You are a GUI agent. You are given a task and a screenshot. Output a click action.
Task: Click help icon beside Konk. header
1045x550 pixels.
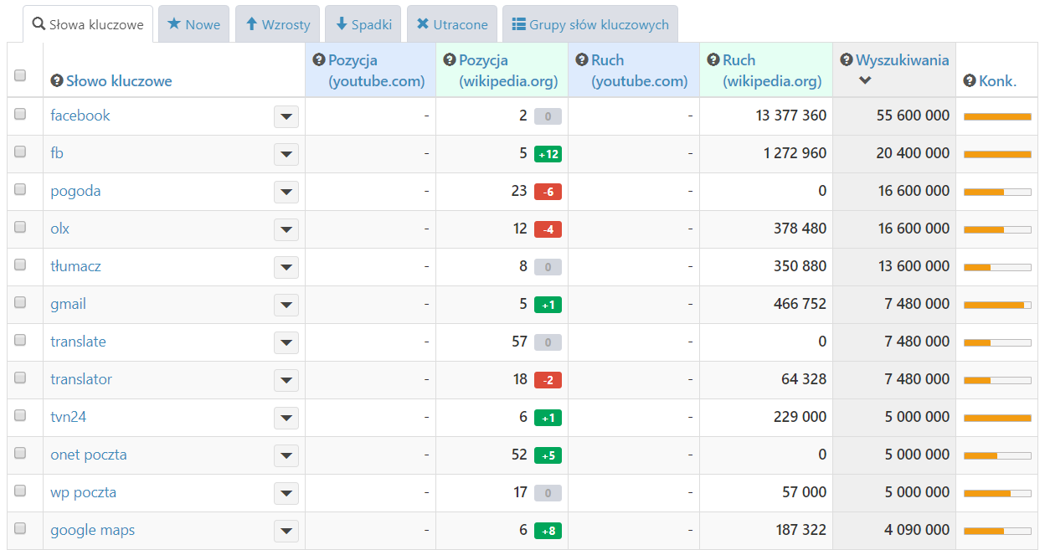point(970,81)
